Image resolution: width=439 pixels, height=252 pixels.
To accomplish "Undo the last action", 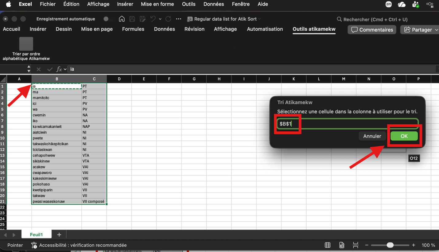I will pos(153,19).
